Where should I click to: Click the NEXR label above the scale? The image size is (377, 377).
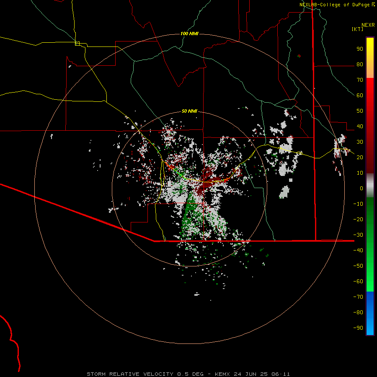pos(368,25)
